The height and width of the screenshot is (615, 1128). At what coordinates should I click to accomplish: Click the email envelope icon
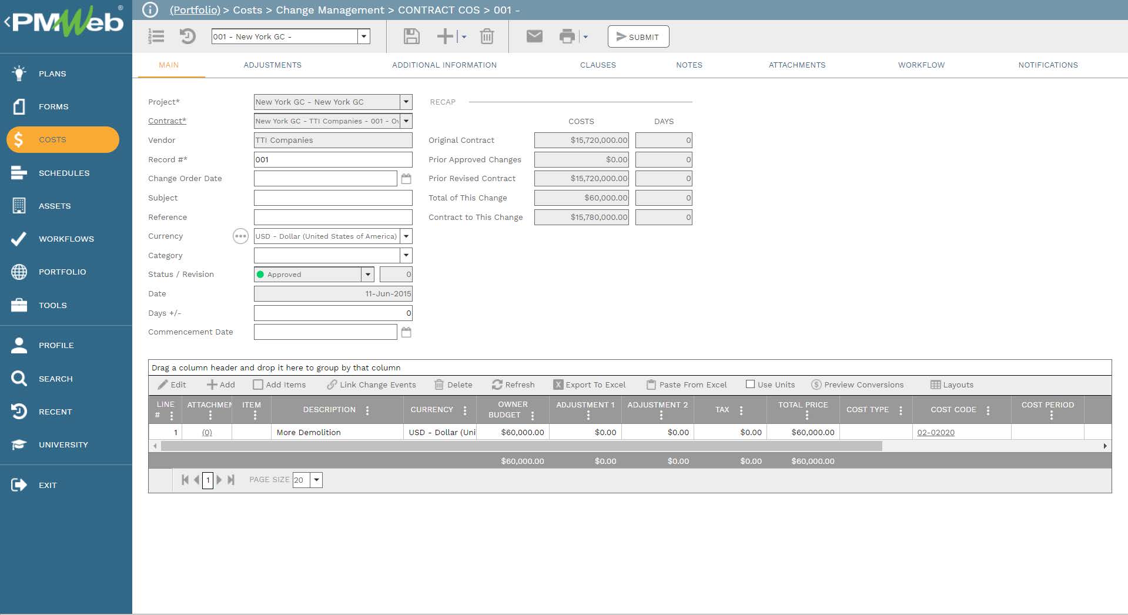pyautogui.click(x=534, y=36)
